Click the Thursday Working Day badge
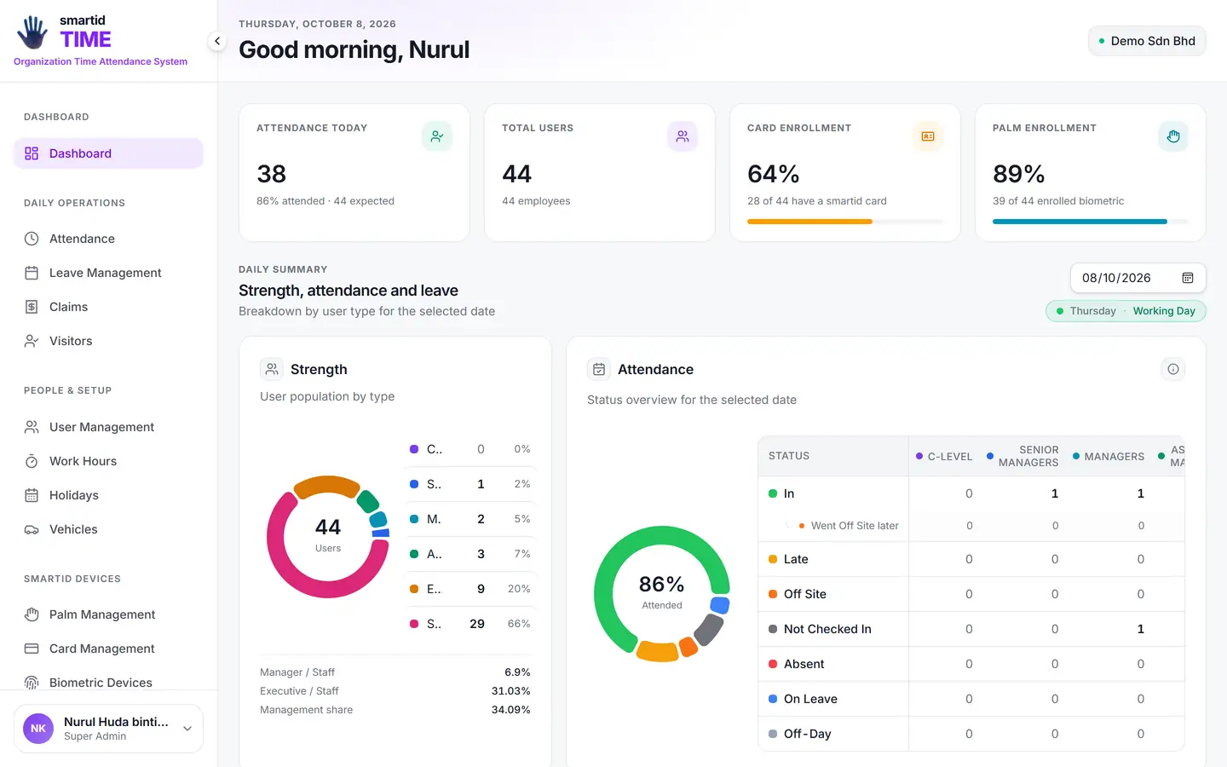The height and width of the screenshot is (767, 1227). [x=1126, y=311]
